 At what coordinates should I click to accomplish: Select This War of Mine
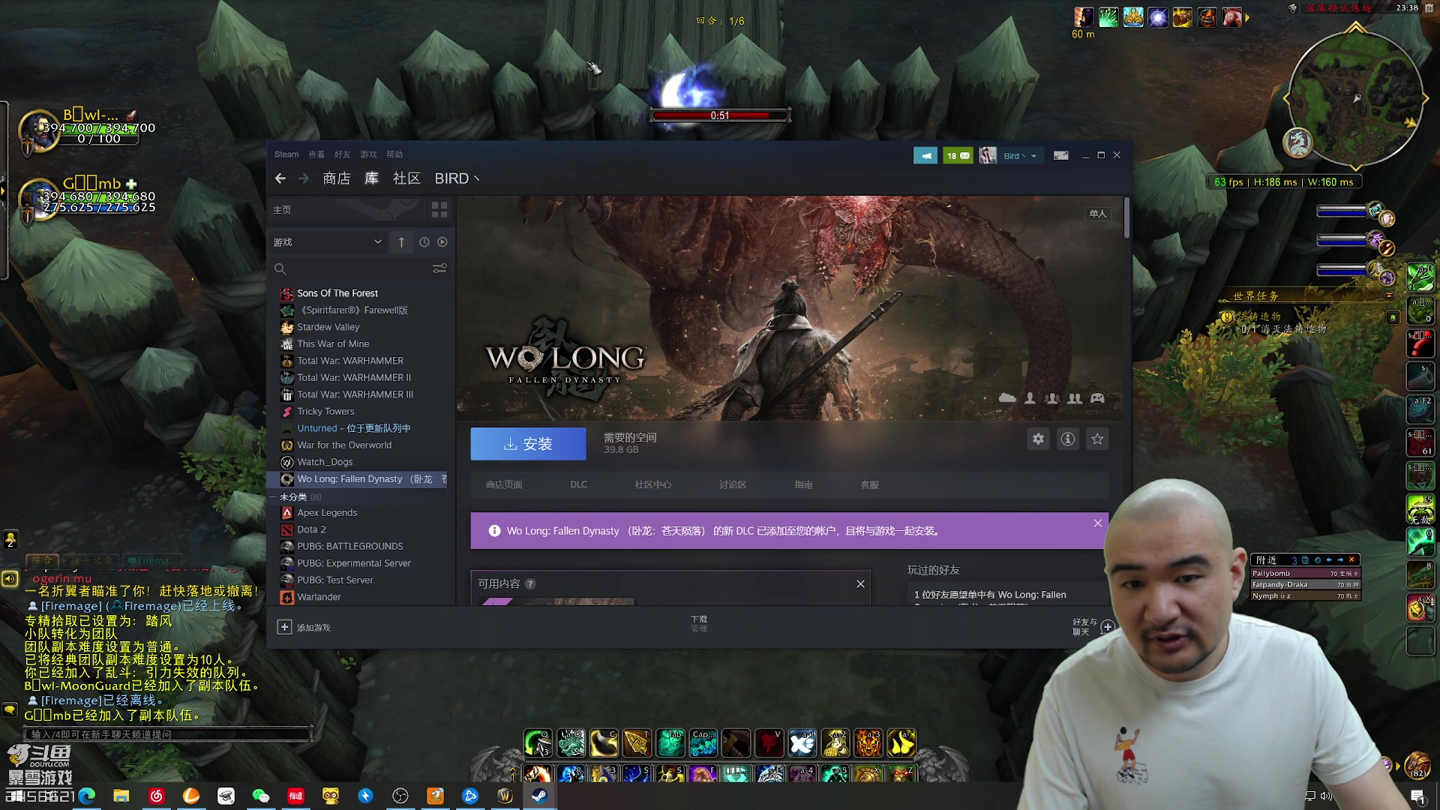[x=333, y=344]
